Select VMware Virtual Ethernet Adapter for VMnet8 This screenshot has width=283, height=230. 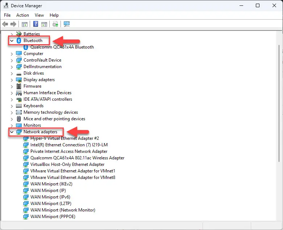pyautogui.click(x=73, y=177)
